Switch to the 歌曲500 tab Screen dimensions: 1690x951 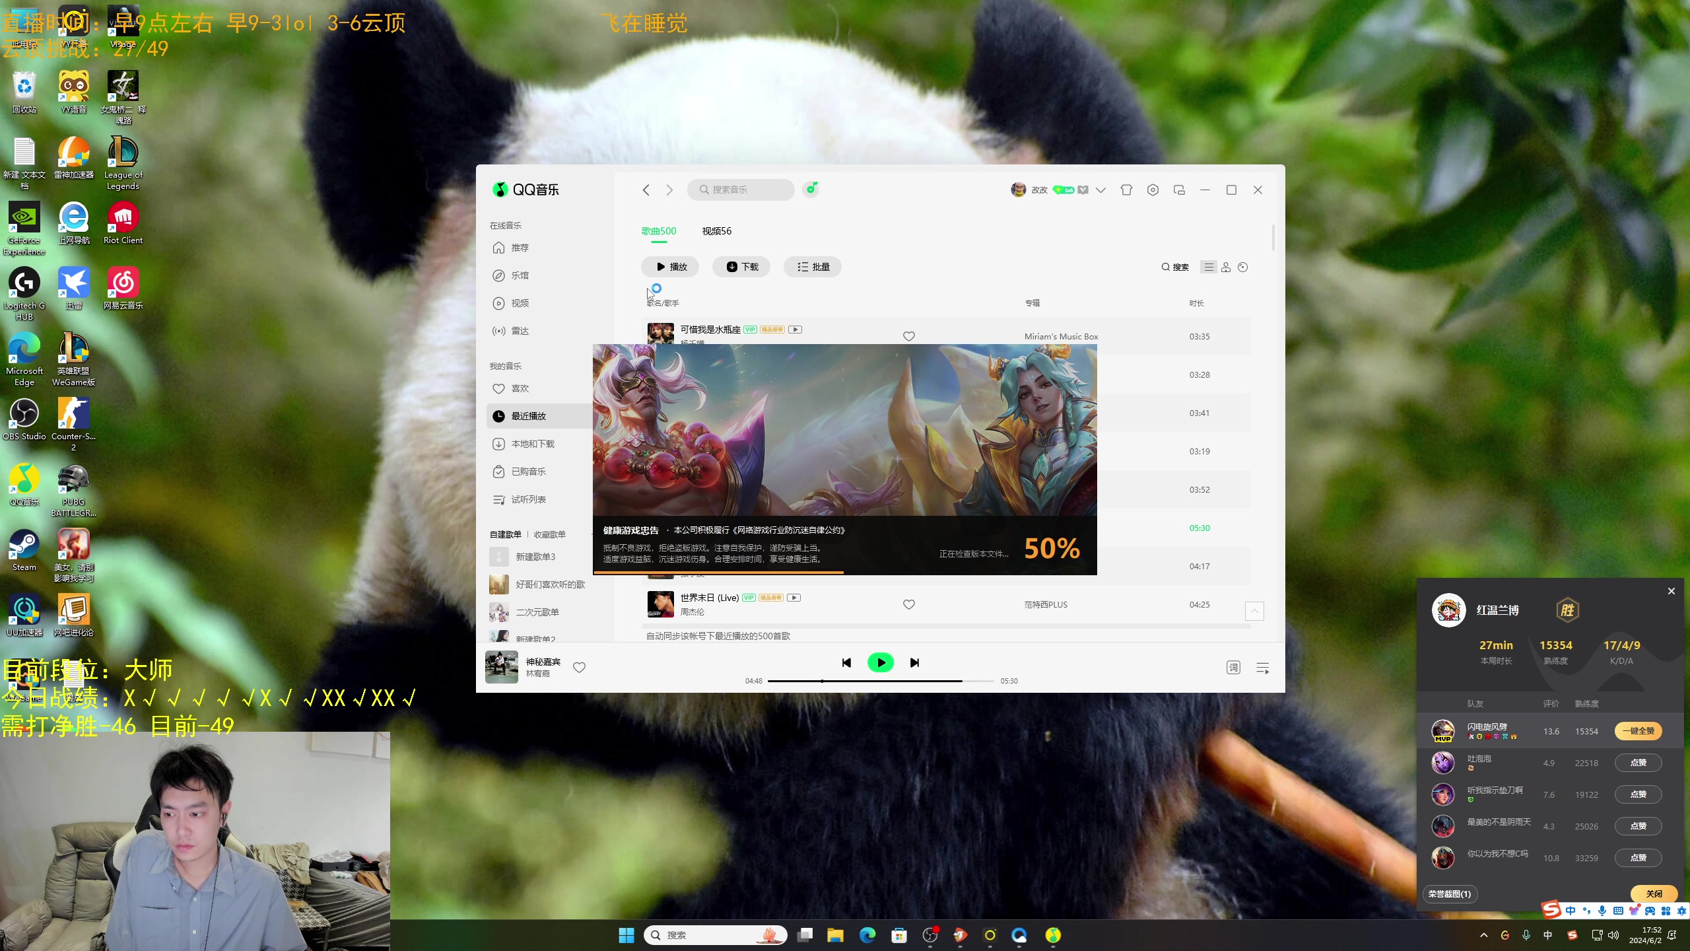pos(659,231)
